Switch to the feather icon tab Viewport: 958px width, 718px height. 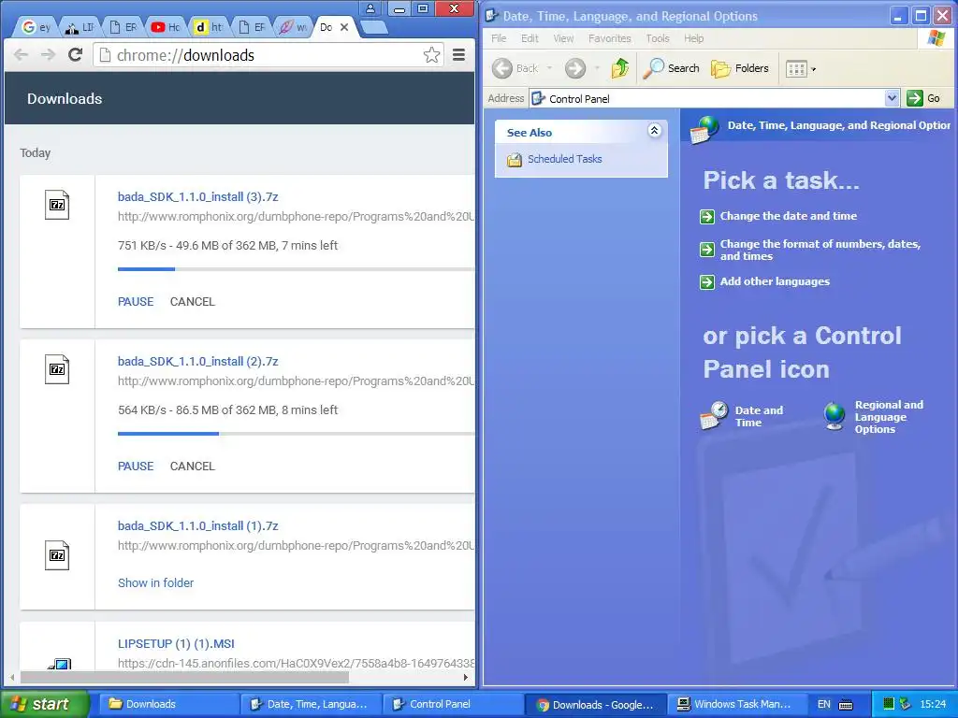click(x=293, y=27)
